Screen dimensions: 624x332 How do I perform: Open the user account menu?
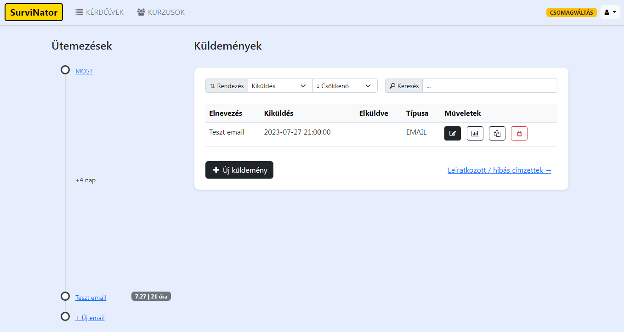tap(610, 12)
